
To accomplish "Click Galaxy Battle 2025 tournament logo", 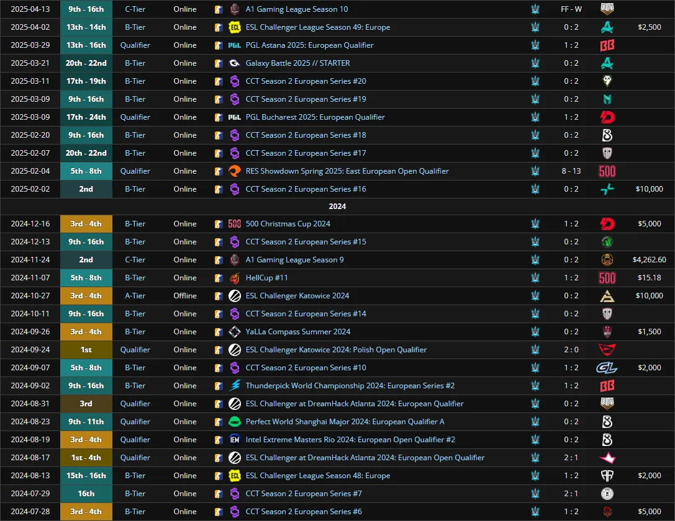I will pos(235,63).
